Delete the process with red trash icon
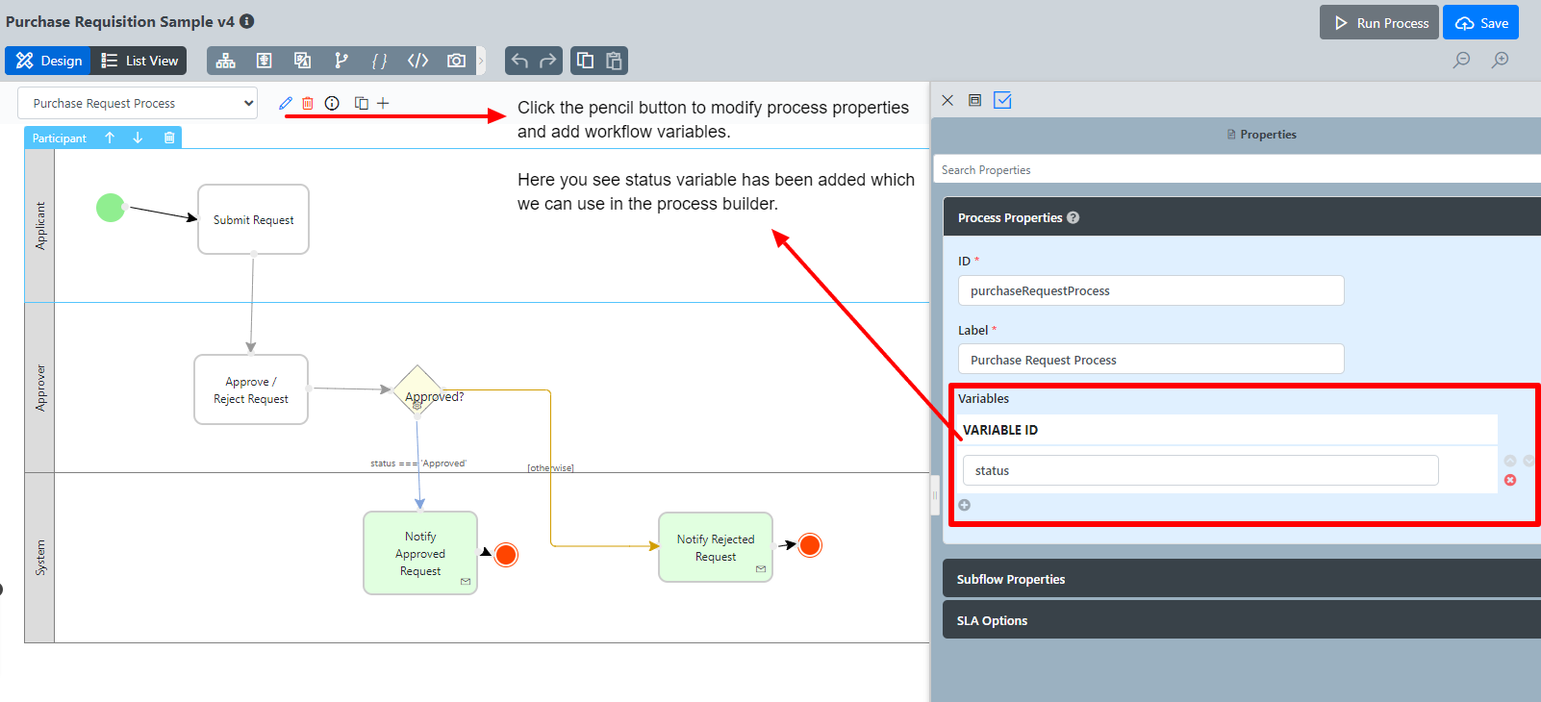Image resolution: width=1541 pixels, height=702 pixels. 308,103
